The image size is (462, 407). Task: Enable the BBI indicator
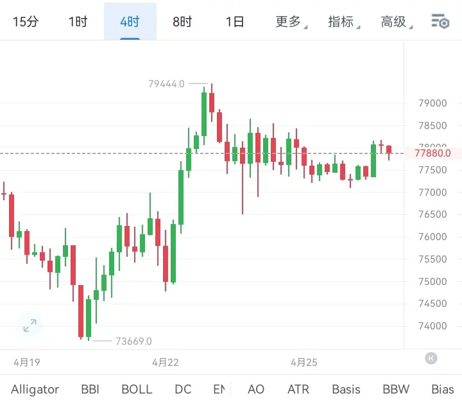coord(90,389)
